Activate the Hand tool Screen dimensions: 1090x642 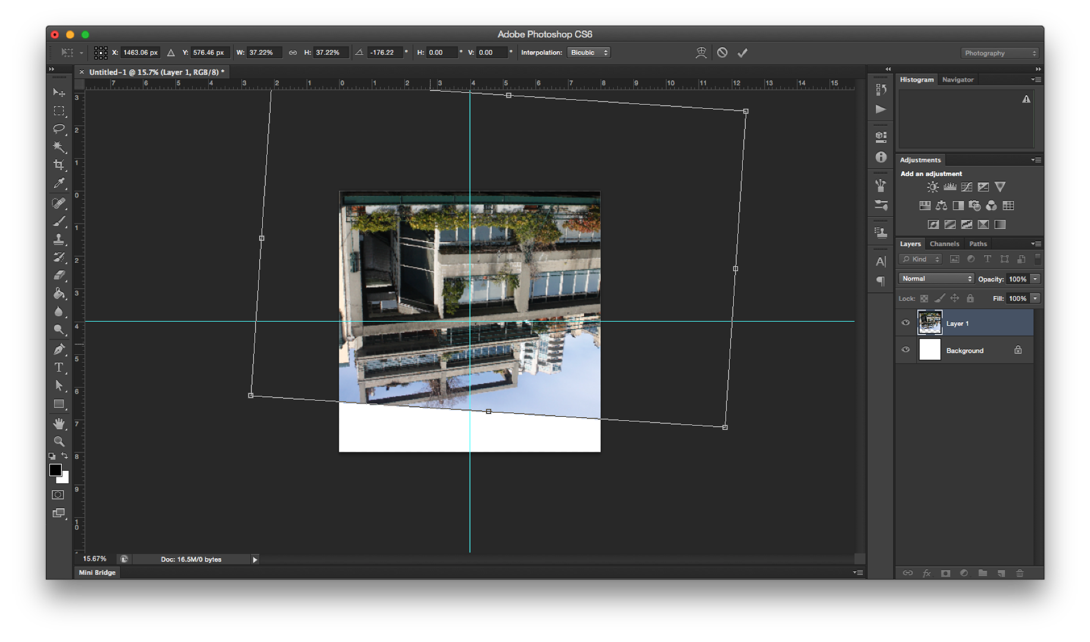pyautogui.click(x=59, y=423)
